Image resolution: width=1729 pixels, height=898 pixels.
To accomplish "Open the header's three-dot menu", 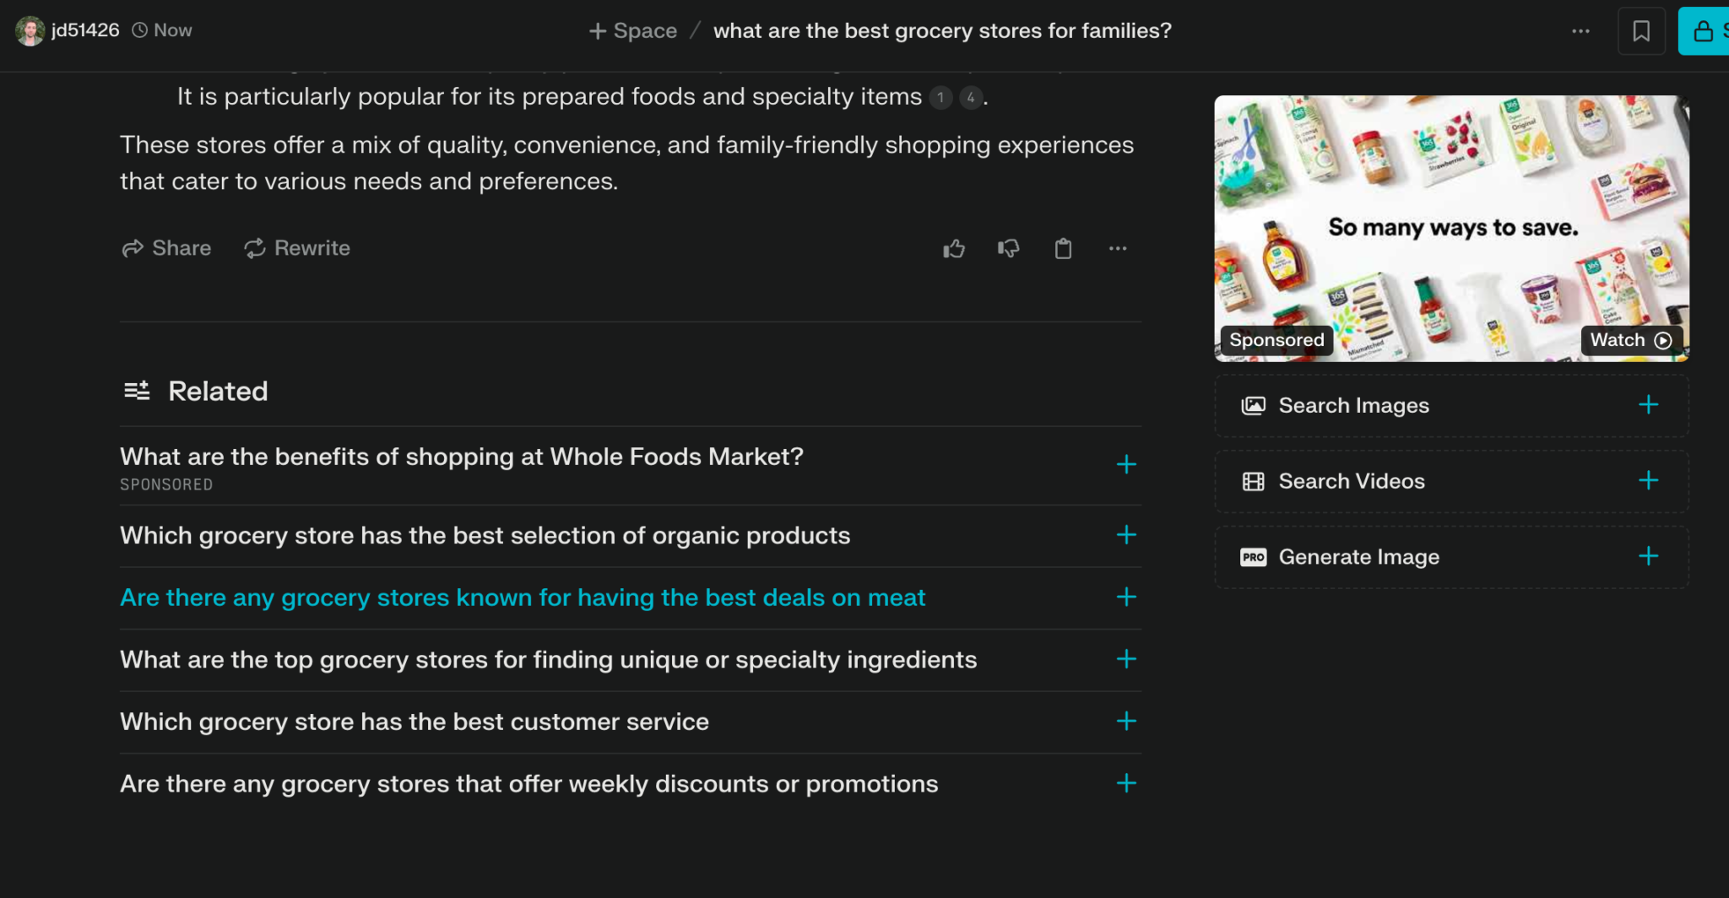I will point(1580,31).
